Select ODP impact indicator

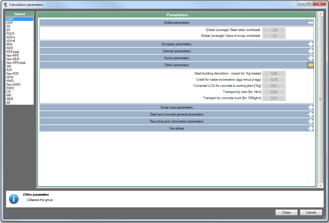pyautogui.click(x=20, y=23)
